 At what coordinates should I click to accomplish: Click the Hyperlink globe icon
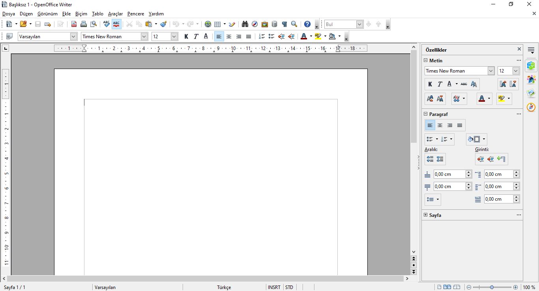pyautogui.click(x=208, y=24)
